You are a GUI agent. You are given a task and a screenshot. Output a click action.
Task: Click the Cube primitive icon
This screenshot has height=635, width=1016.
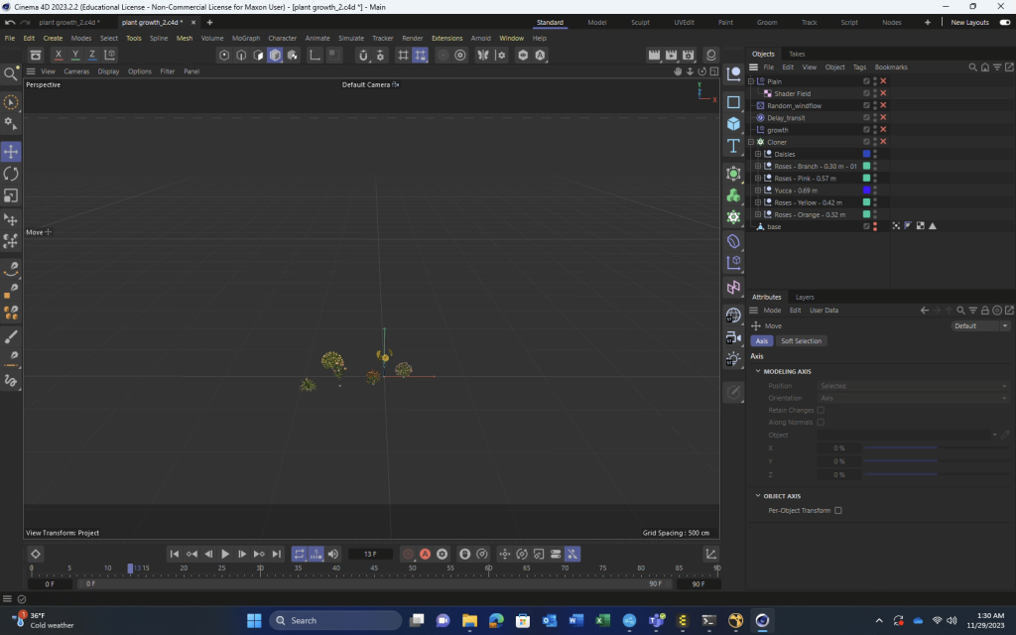733,124
